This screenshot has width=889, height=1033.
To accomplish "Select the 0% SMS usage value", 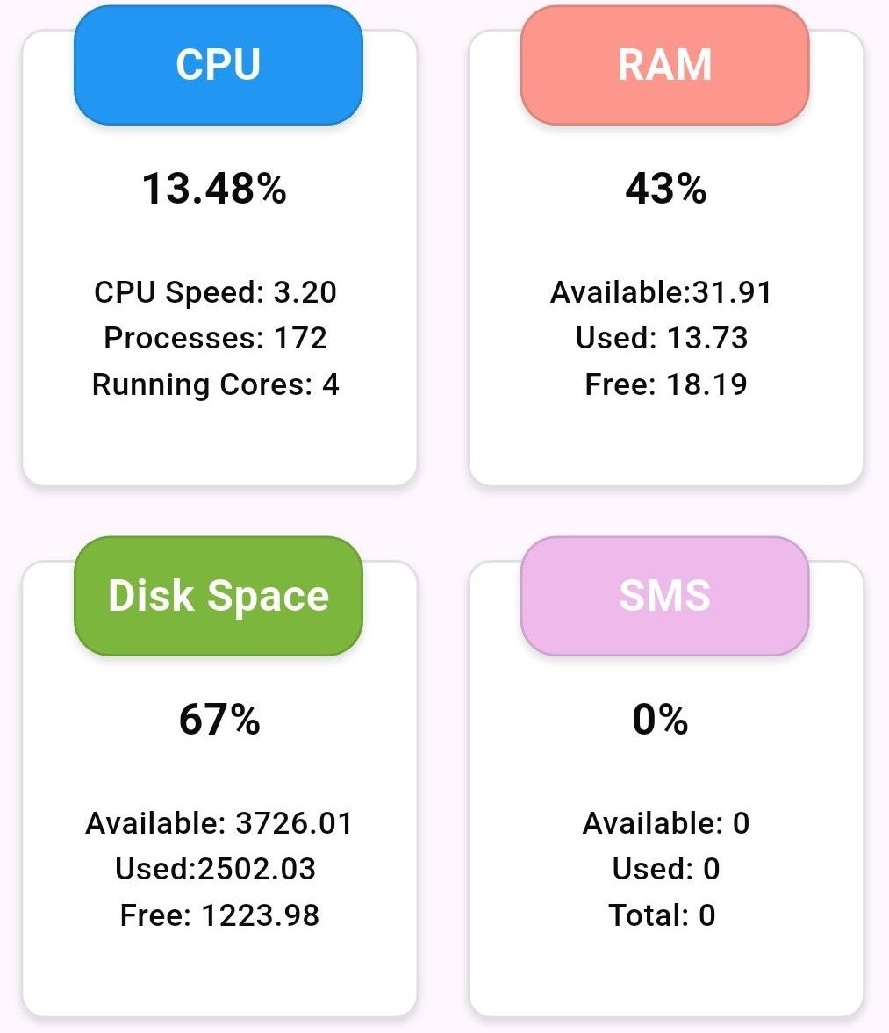I will click(x=660, y=720).
